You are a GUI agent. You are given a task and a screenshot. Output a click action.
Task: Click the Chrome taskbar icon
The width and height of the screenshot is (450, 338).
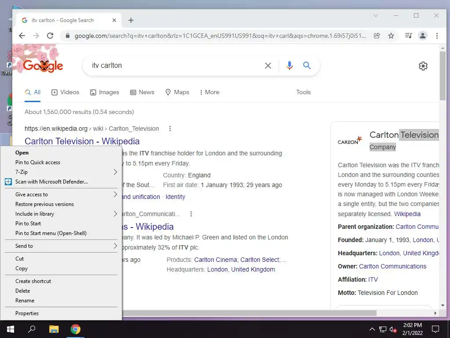tap(76, 329)
